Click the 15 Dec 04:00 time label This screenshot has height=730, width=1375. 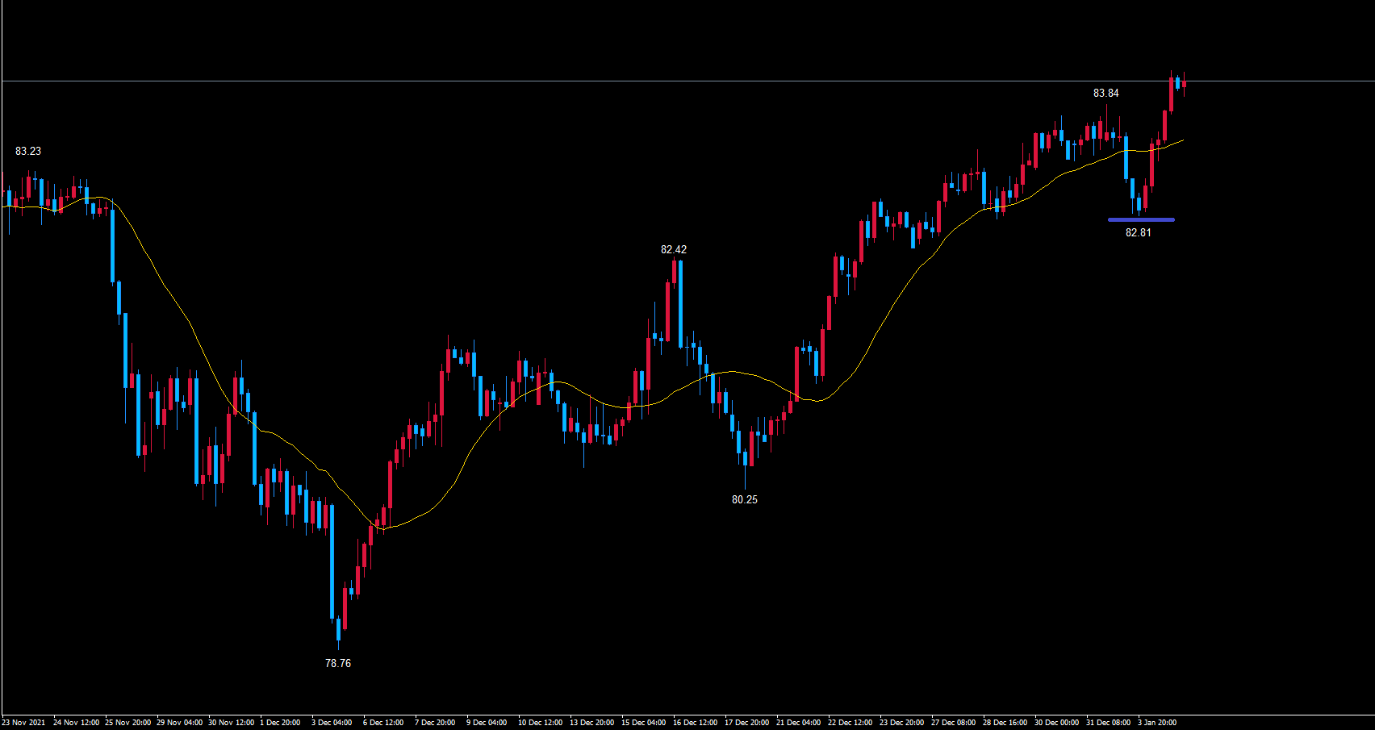[x=643, y=722]
